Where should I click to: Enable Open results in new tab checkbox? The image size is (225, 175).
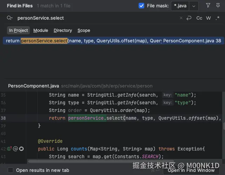click(11, 170)
